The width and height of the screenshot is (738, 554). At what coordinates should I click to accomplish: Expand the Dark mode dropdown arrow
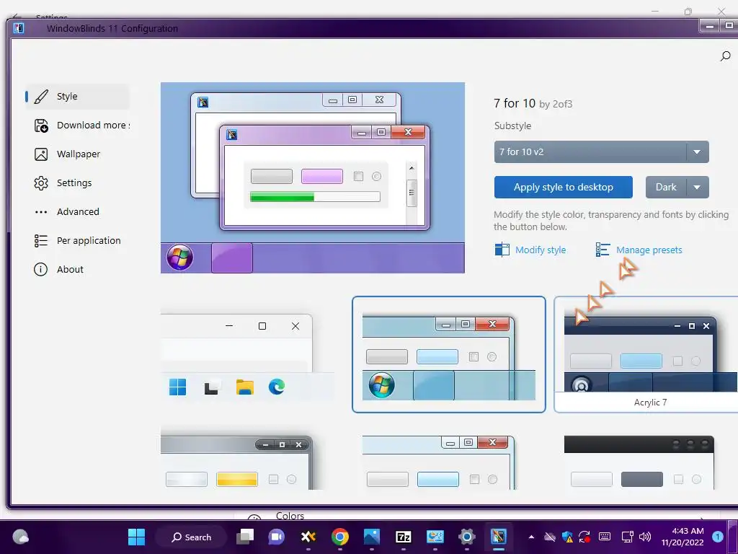(x=697, y=187)
